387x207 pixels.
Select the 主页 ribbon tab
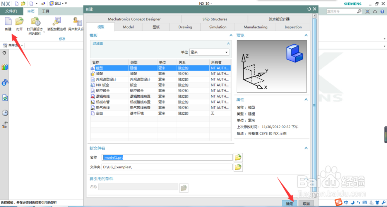pos(31,11)
